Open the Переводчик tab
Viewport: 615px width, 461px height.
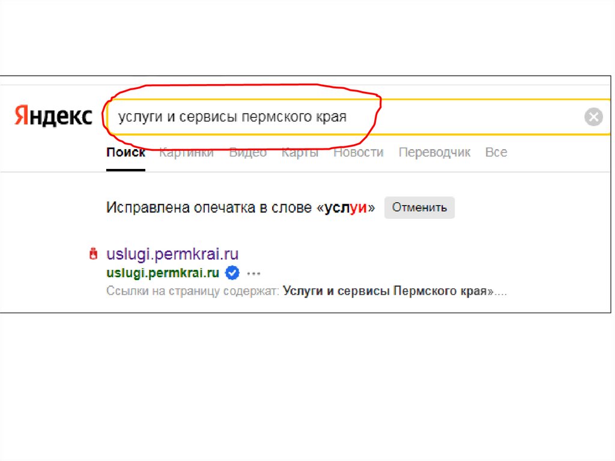pos(434,152)
